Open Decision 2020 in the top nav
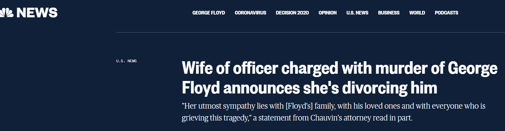 [292, 13]
